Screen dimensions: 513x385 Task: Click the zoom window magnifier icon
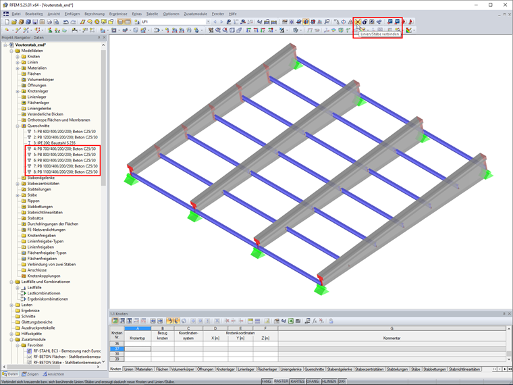click(218, 30)
